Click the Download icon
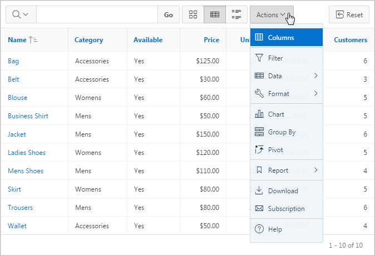 click(259, 190)
